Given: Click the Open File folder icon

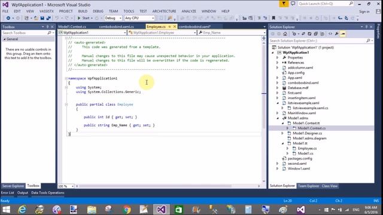Looking at the screenshot, I should tap(36, 18).
